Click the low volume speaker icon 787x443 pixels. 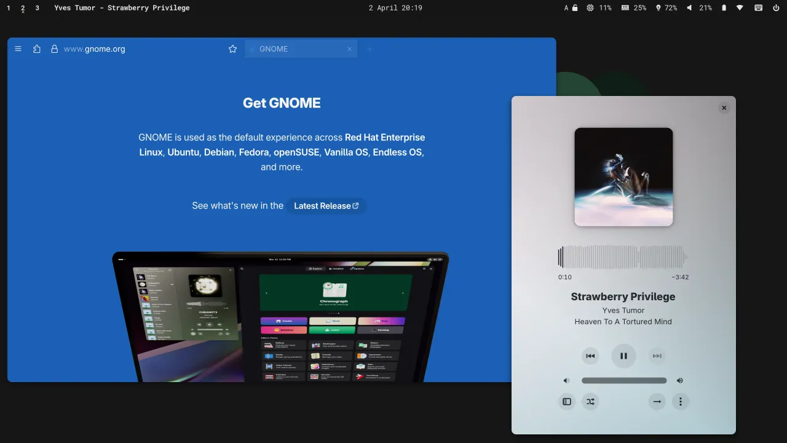(x=566, y=381)
